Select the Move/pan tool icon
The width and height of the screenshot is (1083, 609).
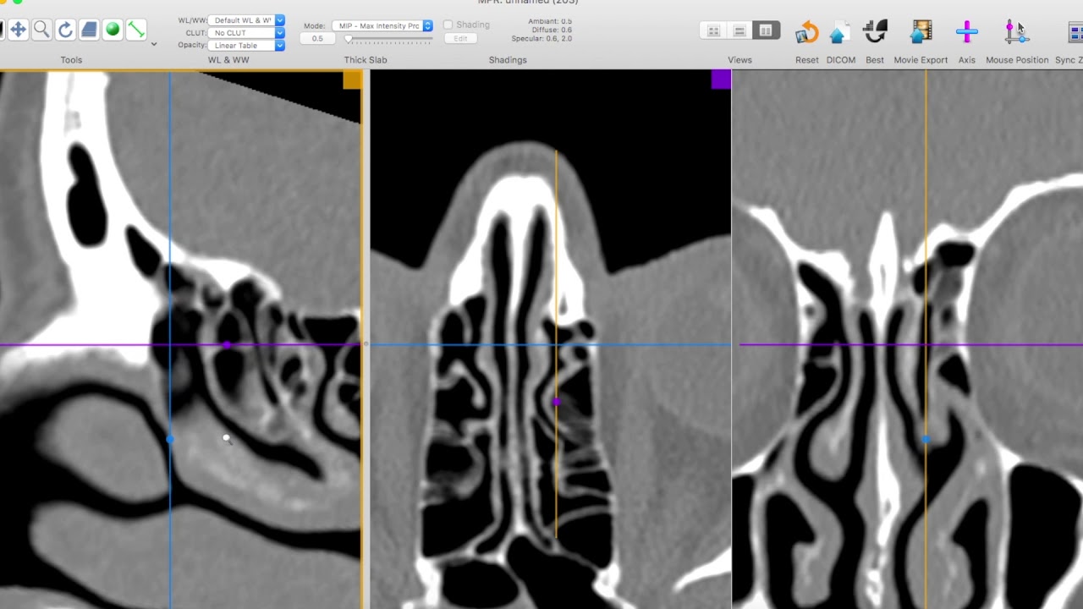pos(18,30)
